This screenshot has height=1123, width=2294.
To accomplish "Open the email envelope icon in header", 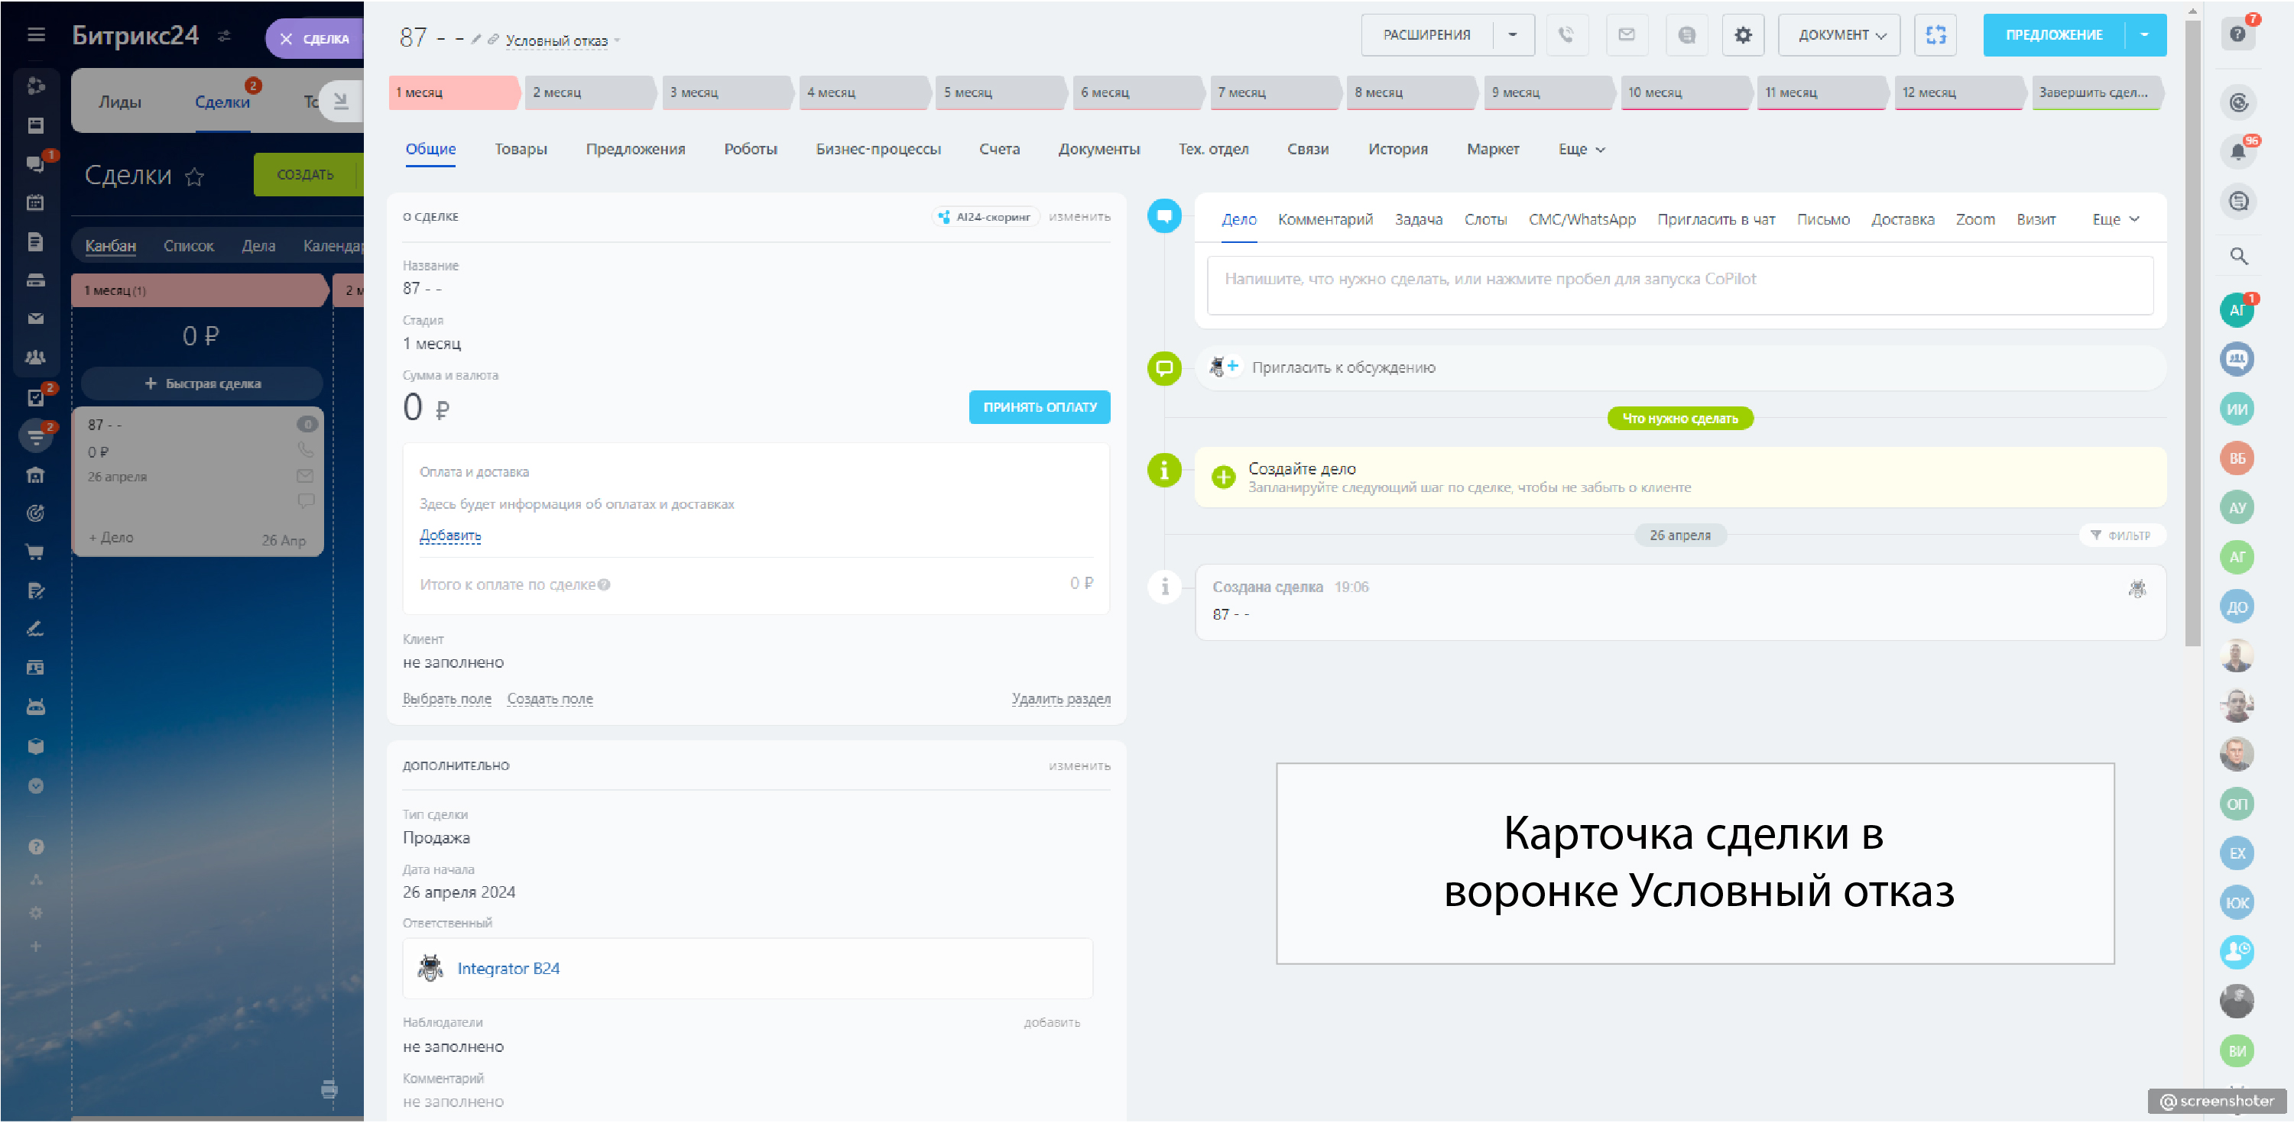I will coord(1626,36).
